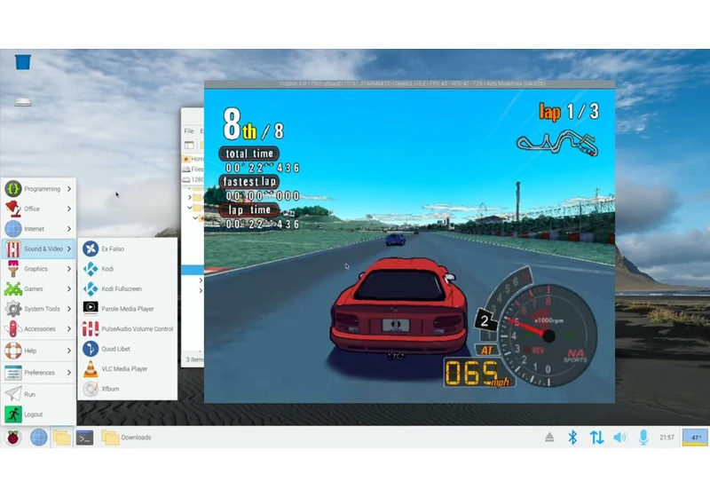Screen dimensions: 710x497
Task: Expand arrow next to Help
Action: (69, 351)
